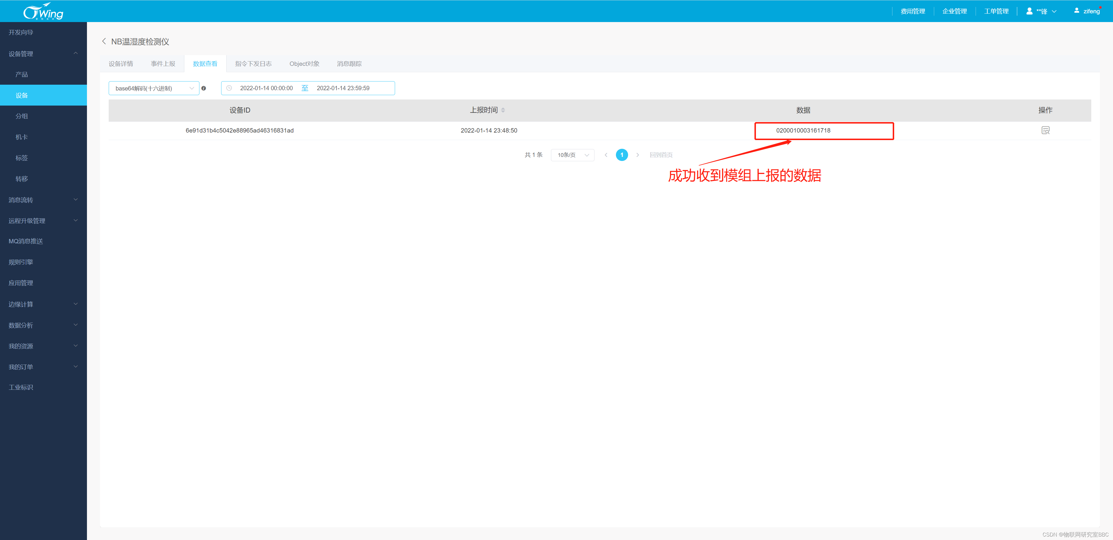
Task: Switch to 消息跟踪 tab
Action: tap(349, 64)
